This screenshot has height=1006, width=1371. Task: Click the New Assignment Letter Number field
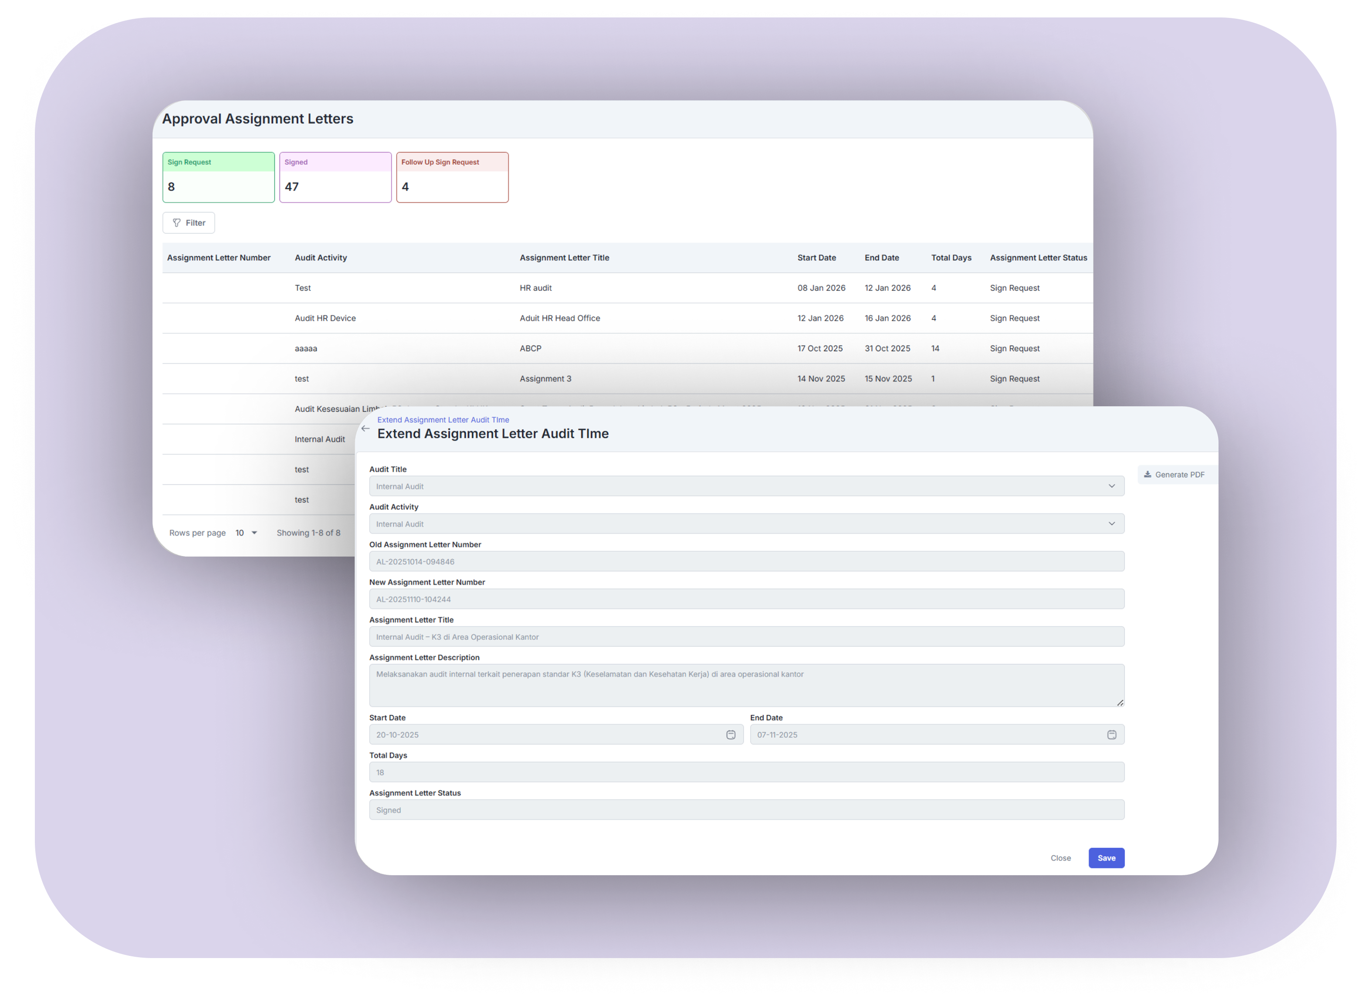[x=746, y=599]
